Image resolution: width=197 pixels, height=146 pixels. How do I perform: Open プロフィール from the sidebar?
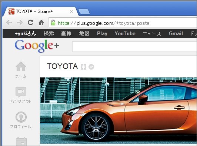click(21, 120)
